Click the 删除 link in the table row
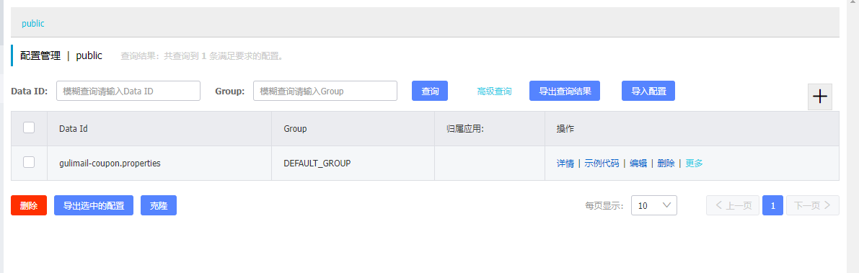Viewport: 859px width, 273px height. 666,163
